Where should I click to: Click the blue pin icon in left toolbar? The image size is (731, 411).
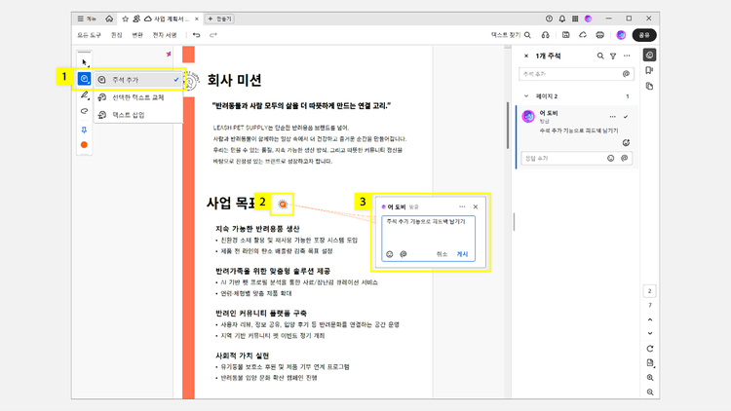coord(84,130)
